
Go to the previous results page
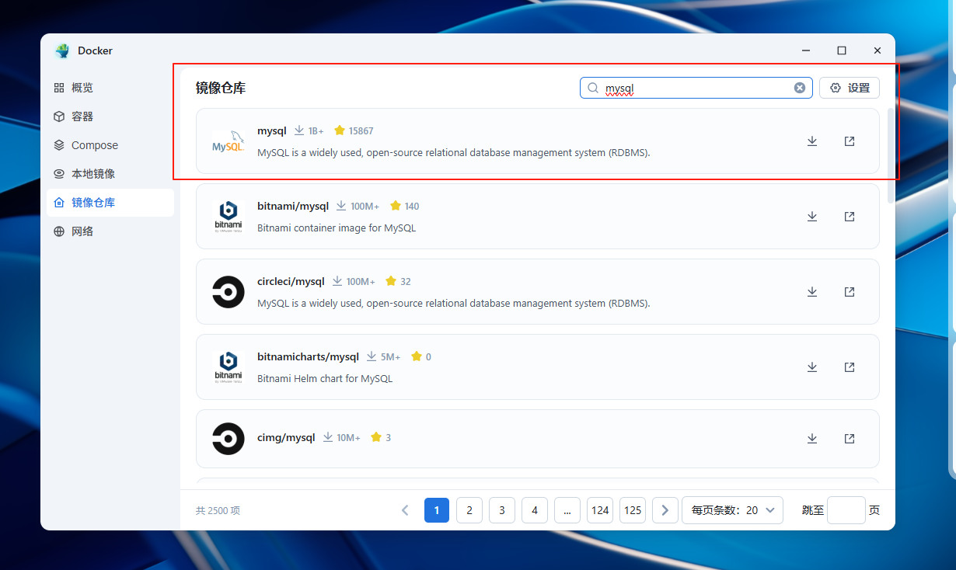pyautogui.click(x=405, y=510)
